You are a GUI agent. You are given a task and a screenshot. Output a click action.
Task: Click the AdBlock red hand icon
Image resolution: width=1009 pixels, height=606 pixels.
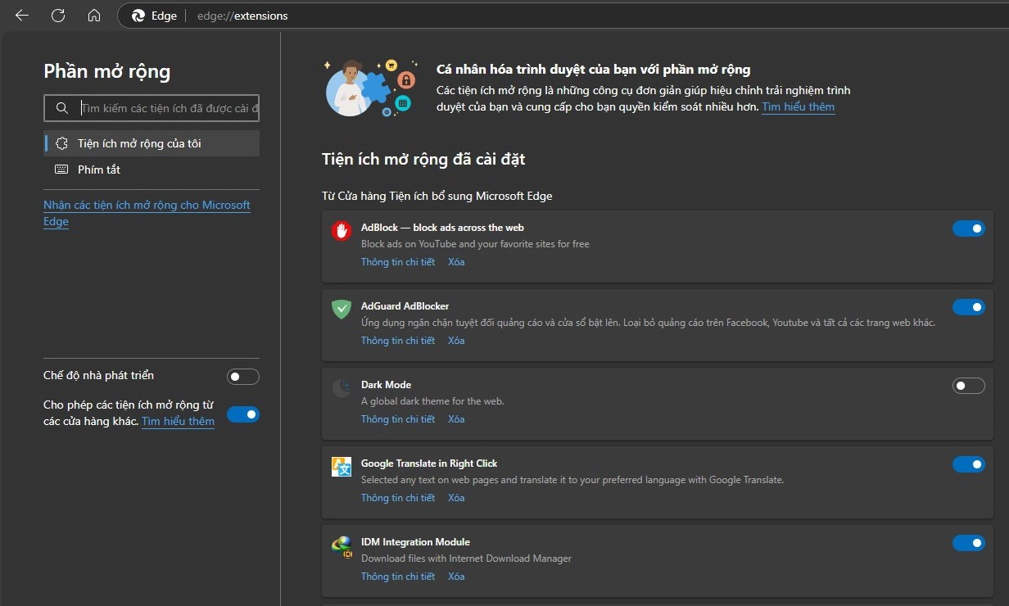click(342, 231)
